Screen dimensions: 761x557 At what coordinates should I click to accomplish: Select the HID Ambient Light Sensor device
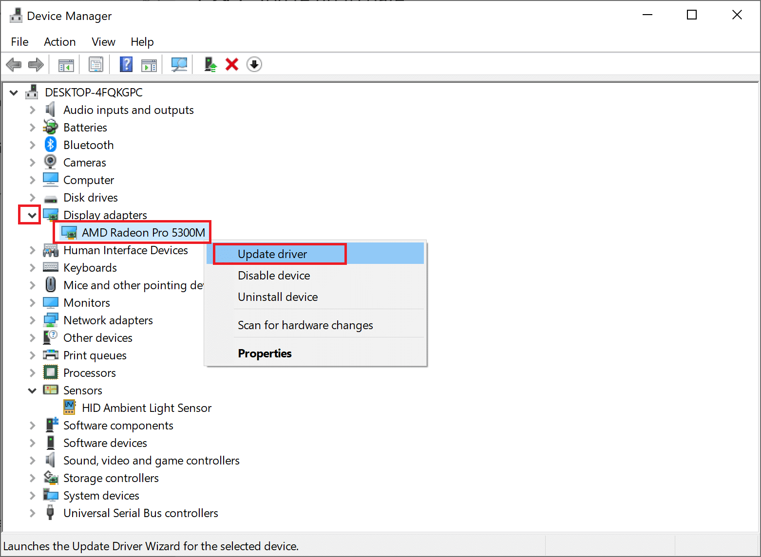(x=146, y=408)
